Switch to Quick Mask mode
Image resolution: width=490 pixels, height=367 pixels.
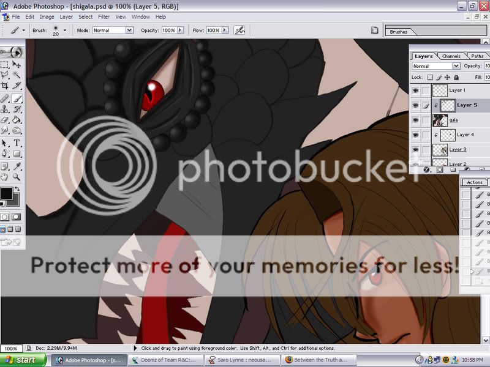click(17, 217)
